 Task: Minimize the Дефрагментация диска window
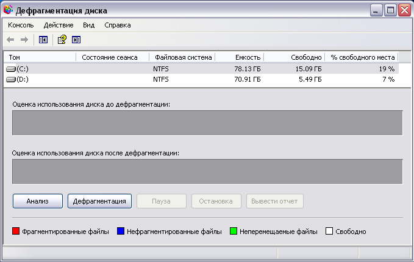pos(376,10)
